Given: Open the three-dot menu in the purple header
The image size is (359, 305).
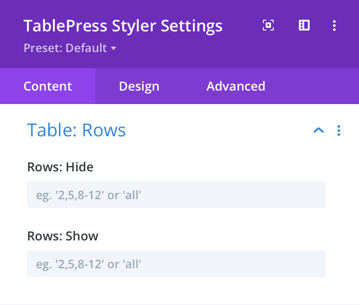Looking at the screenshot, I should pos(334,25).
